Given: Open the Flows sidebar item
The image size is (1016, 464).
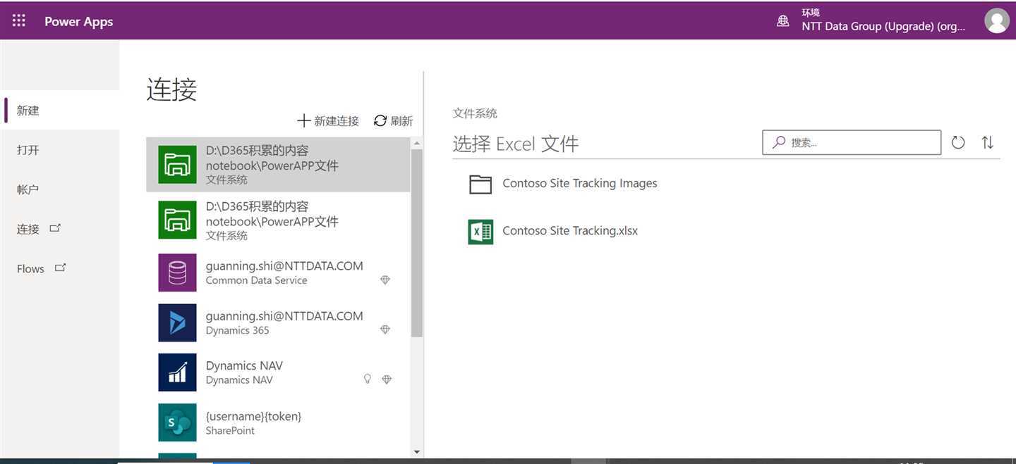Looking at the screenshot, I should pos(60,268).
